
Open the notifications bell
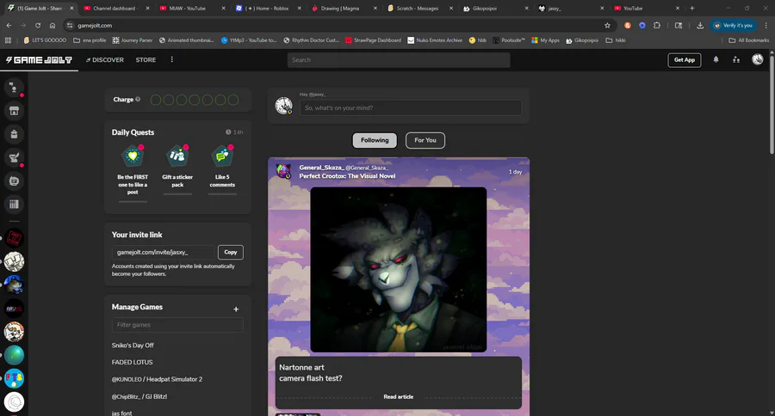716,59
